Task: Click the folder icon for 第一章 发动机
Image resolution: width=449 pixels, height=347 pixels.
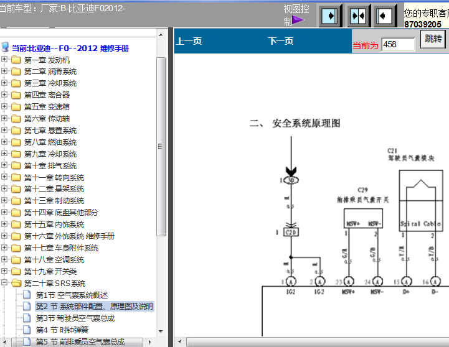Action: pyautogui.click(x=16, y=60)
